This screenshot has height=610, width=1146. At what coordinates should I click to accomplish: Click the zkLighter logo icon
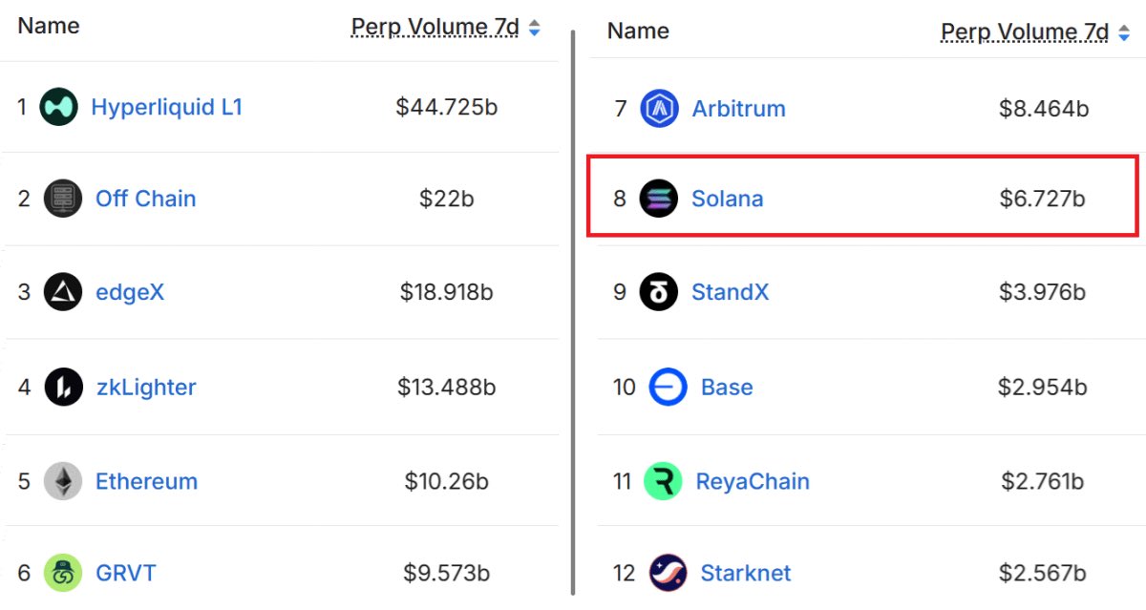click(x=63, y=387)
